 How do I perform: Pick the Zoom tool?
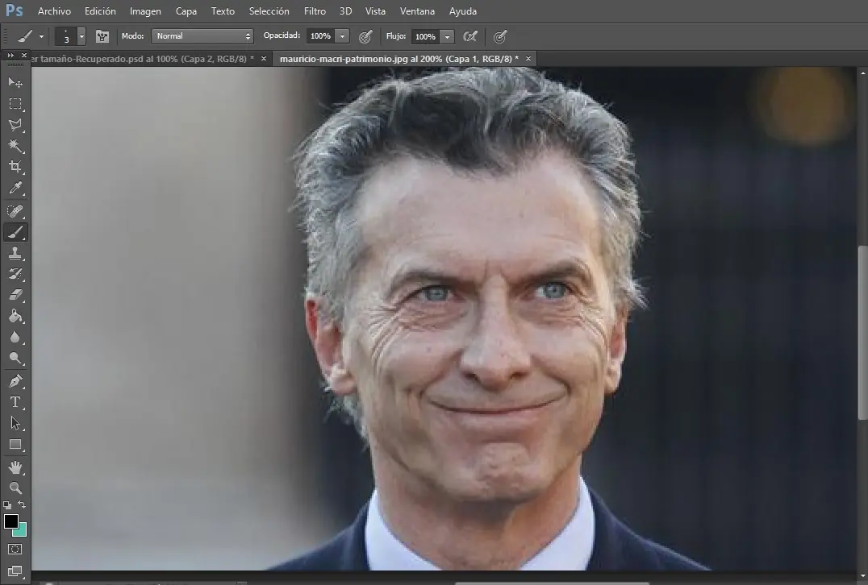pos(15,487)
